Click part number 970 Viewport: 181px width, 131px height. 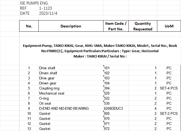point(116,118)
